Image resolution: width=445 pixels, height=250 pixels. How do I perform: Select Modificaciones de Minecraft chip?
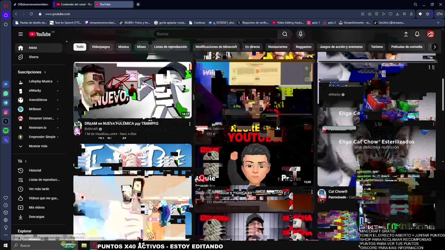pyautogui.click(x=216, y=47)
